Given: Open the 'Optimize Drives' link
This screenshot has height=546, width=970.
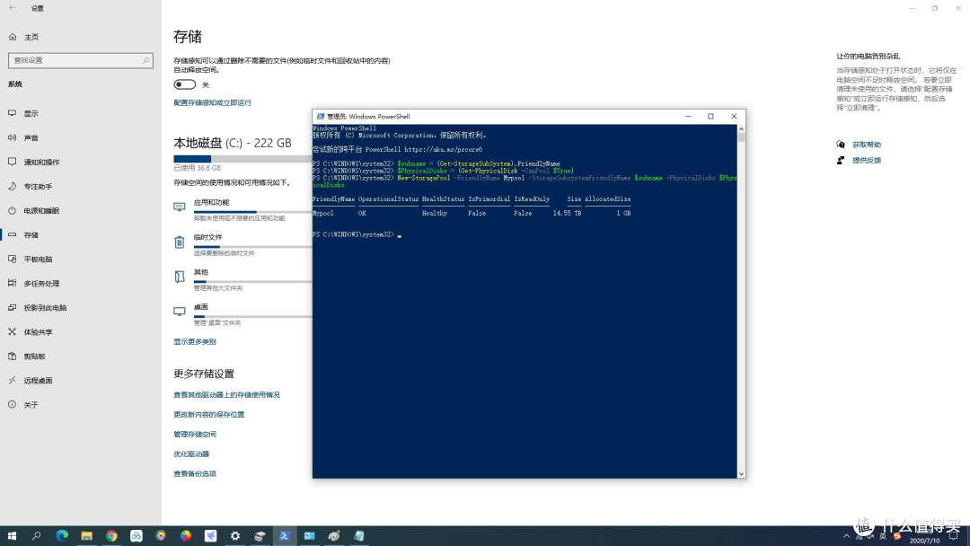Looking at the screenshot, I should click(190, 454).
